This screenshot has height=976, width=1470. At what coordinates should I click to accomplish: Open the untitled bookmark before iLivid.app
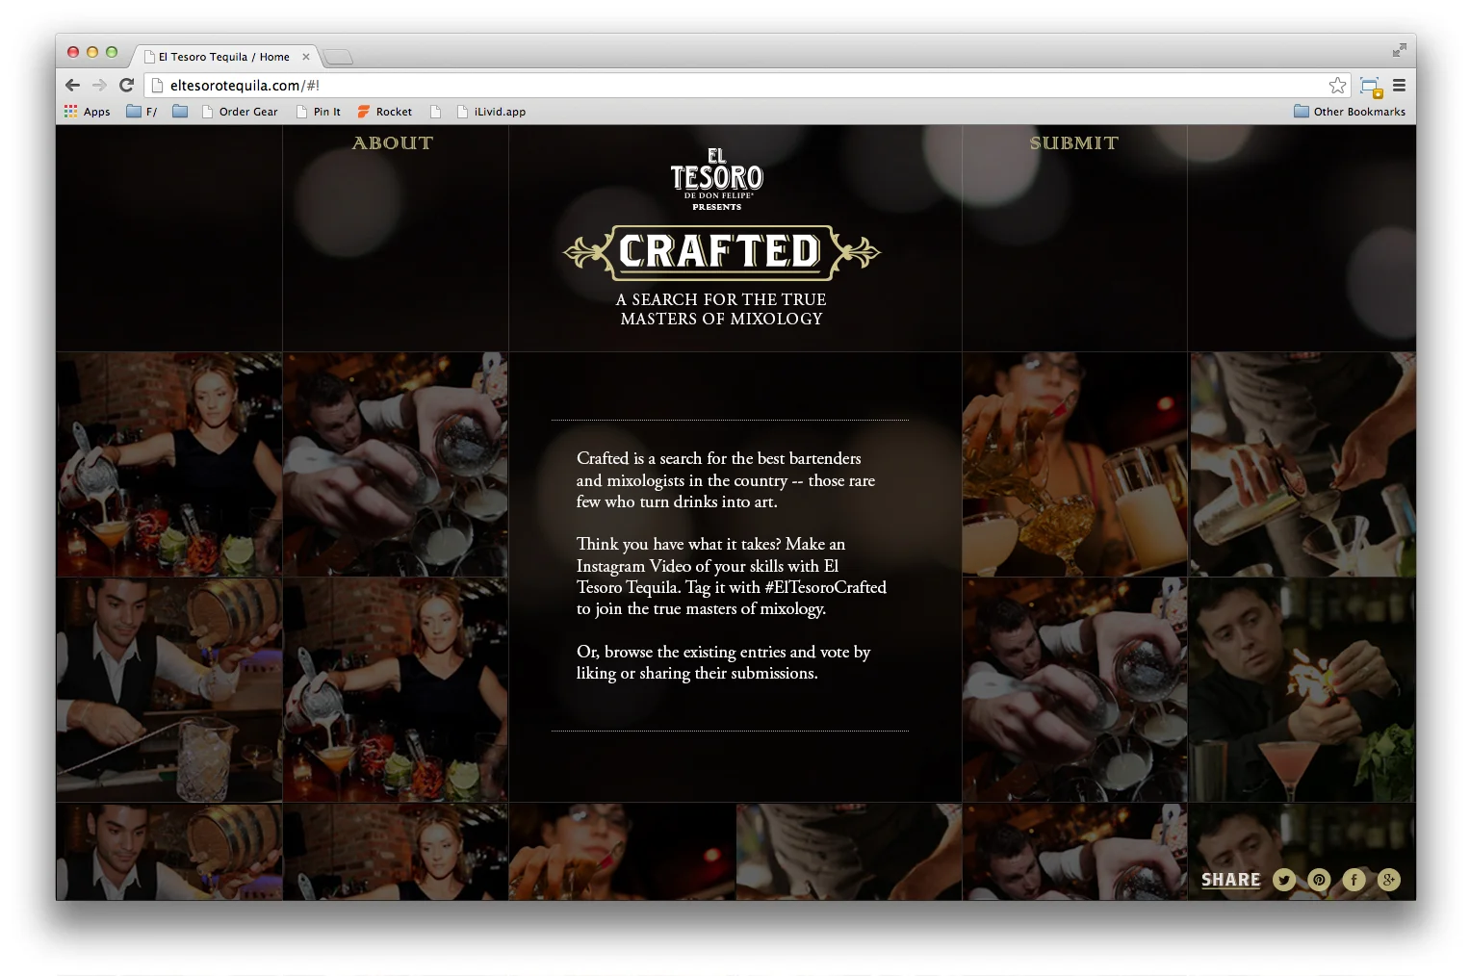click(435, 112)
